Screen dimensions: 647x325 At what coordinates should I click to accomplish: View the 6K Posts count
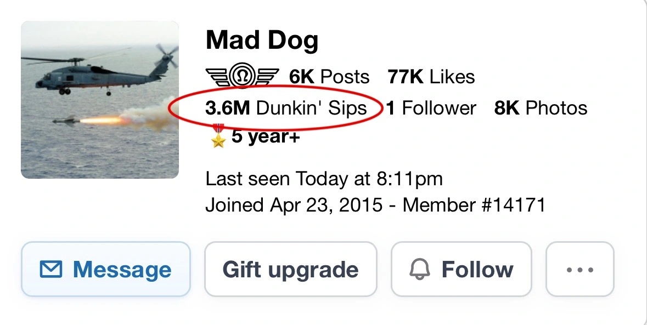point(329,77)
